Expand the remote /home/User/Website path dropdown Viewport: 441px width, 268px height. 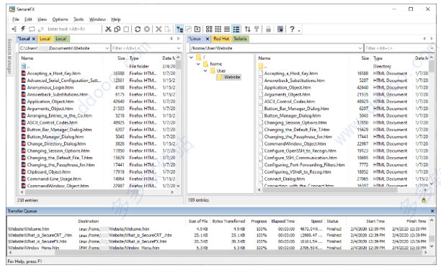pos(360,48)
